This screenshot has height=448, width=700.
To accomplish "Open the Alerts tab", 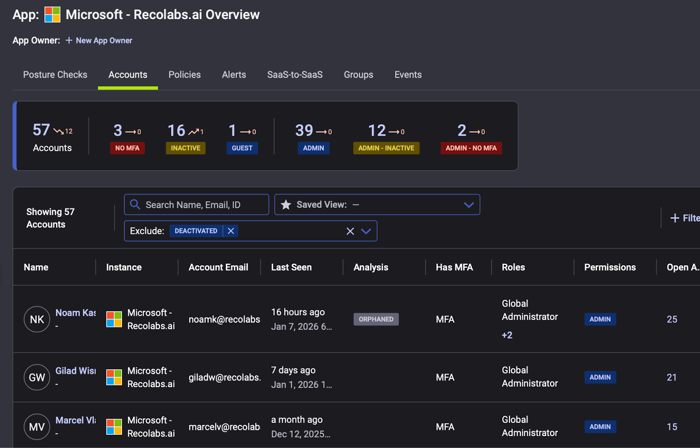I will (x=234, y=75).
